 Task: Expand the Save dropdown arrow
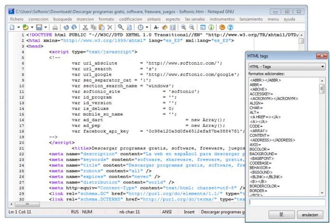tap(46, 28)
